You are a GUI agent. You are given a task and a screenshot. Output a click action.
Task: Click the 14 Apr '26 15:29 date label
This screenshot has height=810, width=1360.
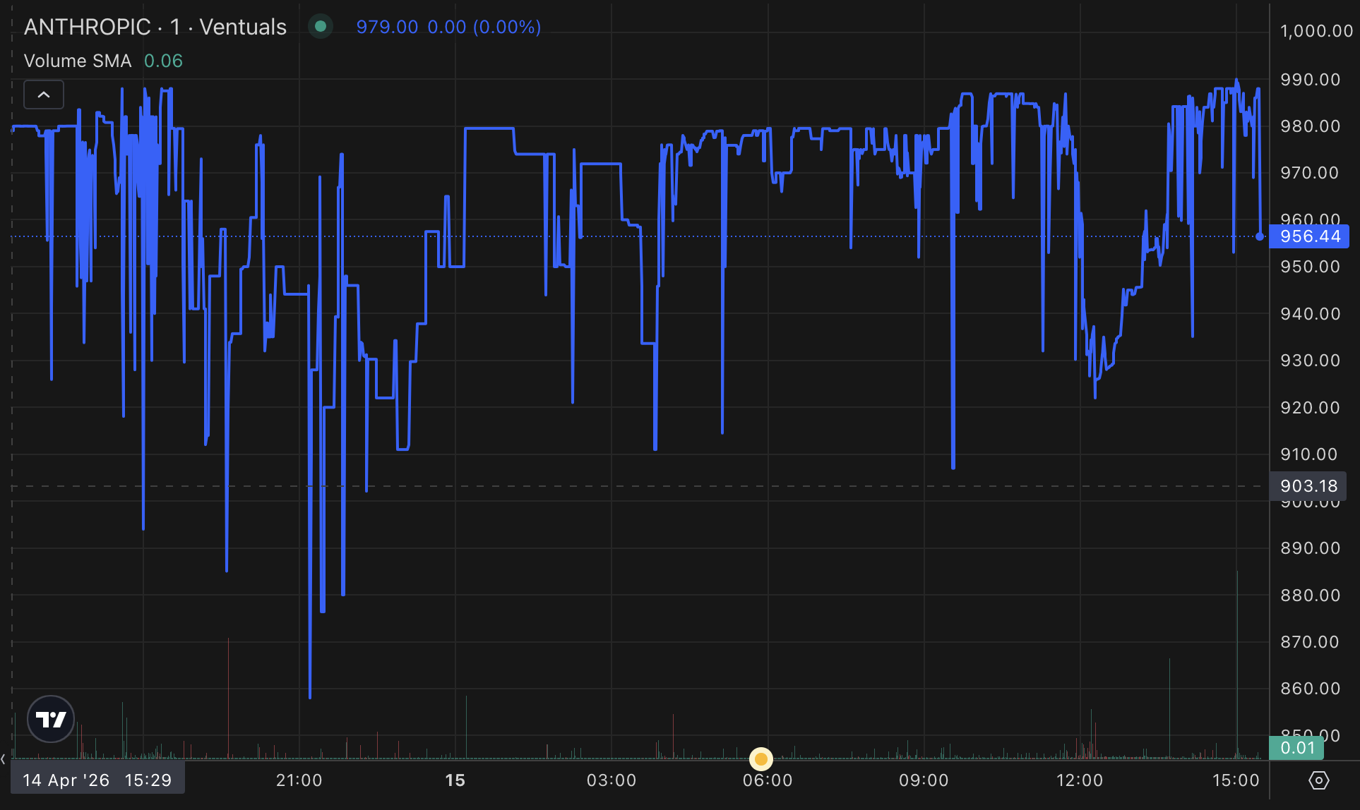(97, 780)
